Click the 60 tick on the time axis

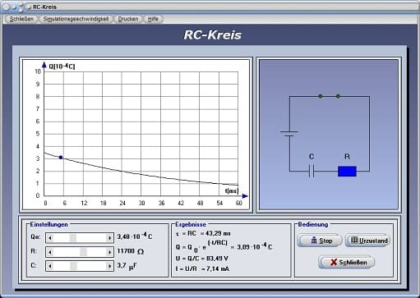pos(239,203)
